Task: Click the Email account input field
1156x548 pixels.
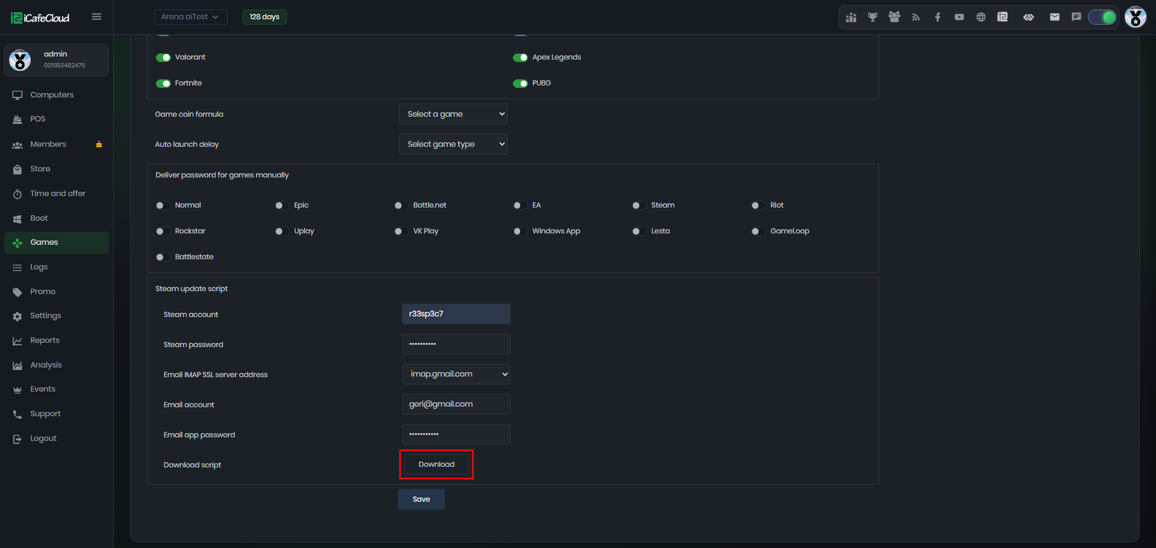Action: (x=456, y=404)
